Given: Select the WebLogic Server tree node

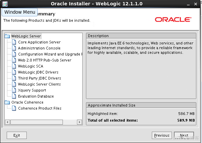Looking at the screenshot, I should (x=26, y=36).
